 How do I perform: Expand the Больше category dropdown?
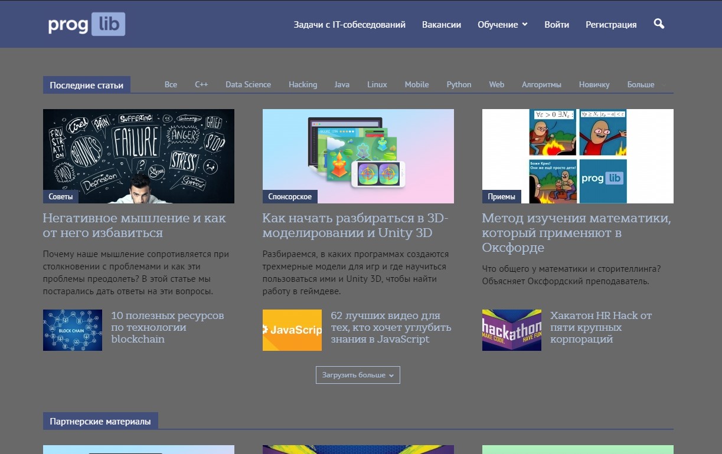point(646,84)
